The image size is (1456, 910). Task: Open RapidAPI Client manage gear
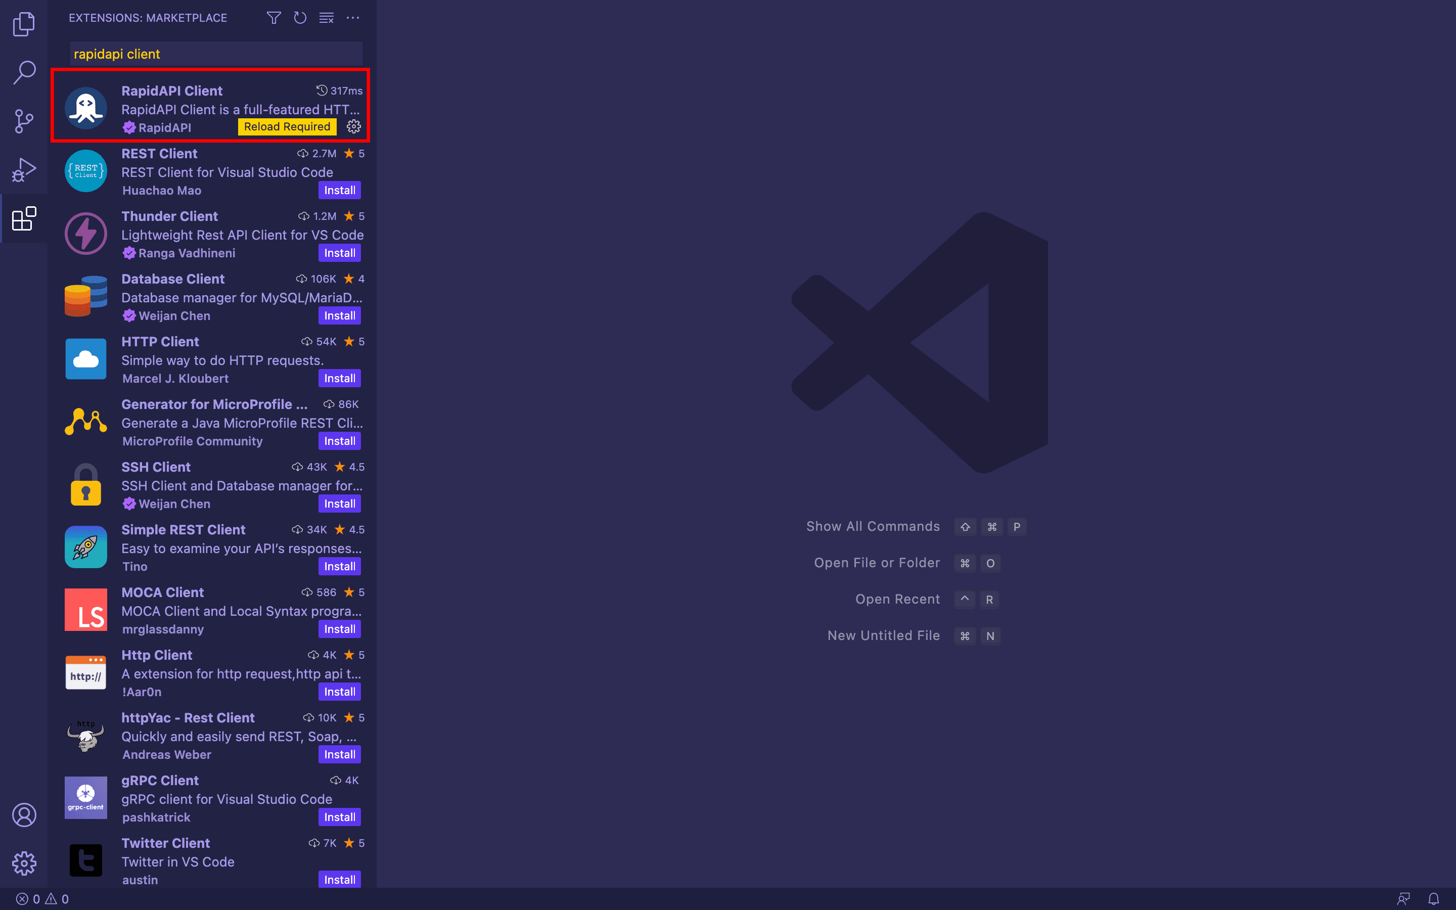point(354,126)
